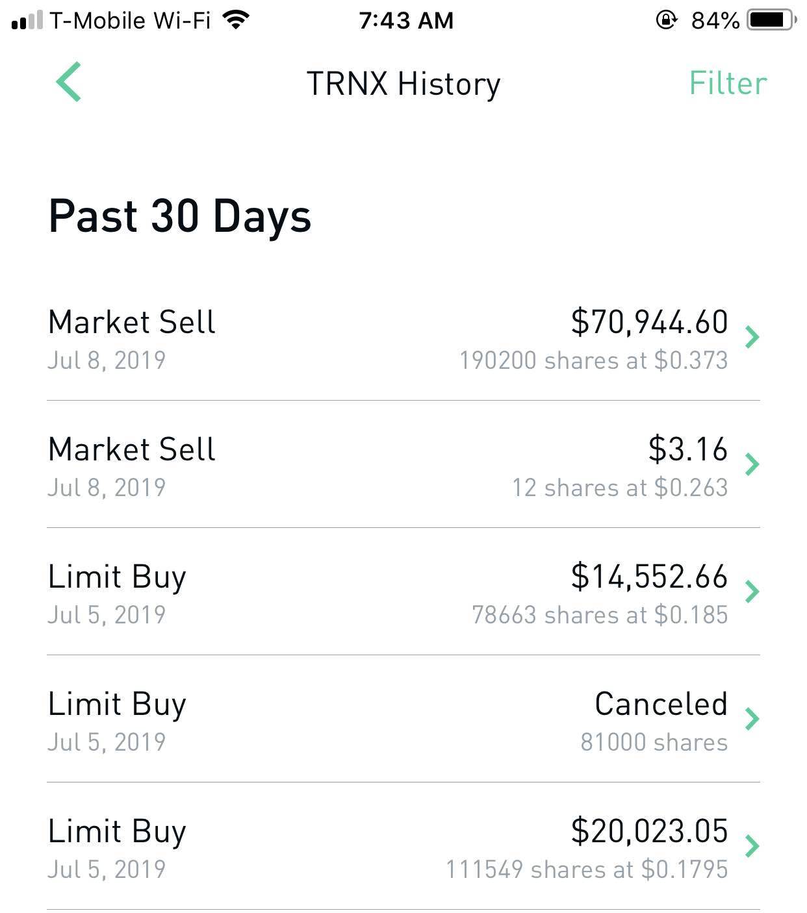The image size is (807, 913).
Task: Tap the Past 30 Days heading
Action: (x=180, y=216)
